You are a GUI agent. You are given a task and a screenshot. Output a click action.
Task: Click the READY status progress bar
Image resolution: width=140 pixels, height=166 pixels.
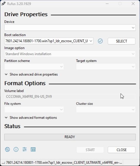click(x=70, y=137)
